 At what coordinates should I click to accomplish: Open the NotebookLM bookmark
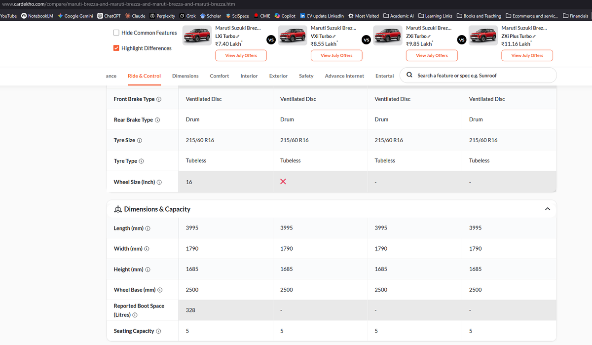coord(37,16)
